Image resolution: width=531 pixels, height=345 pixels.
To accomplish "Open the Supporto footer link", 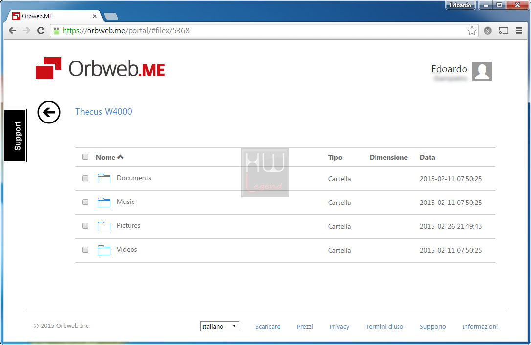I will coord(433,327).
